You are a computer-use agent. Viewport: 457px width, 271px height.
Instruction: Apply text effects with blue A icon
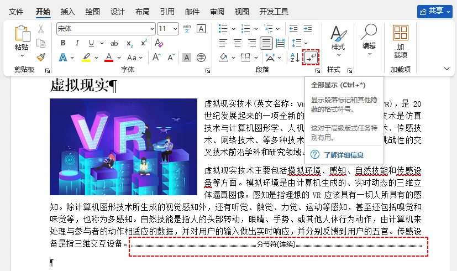click(63, 58)
